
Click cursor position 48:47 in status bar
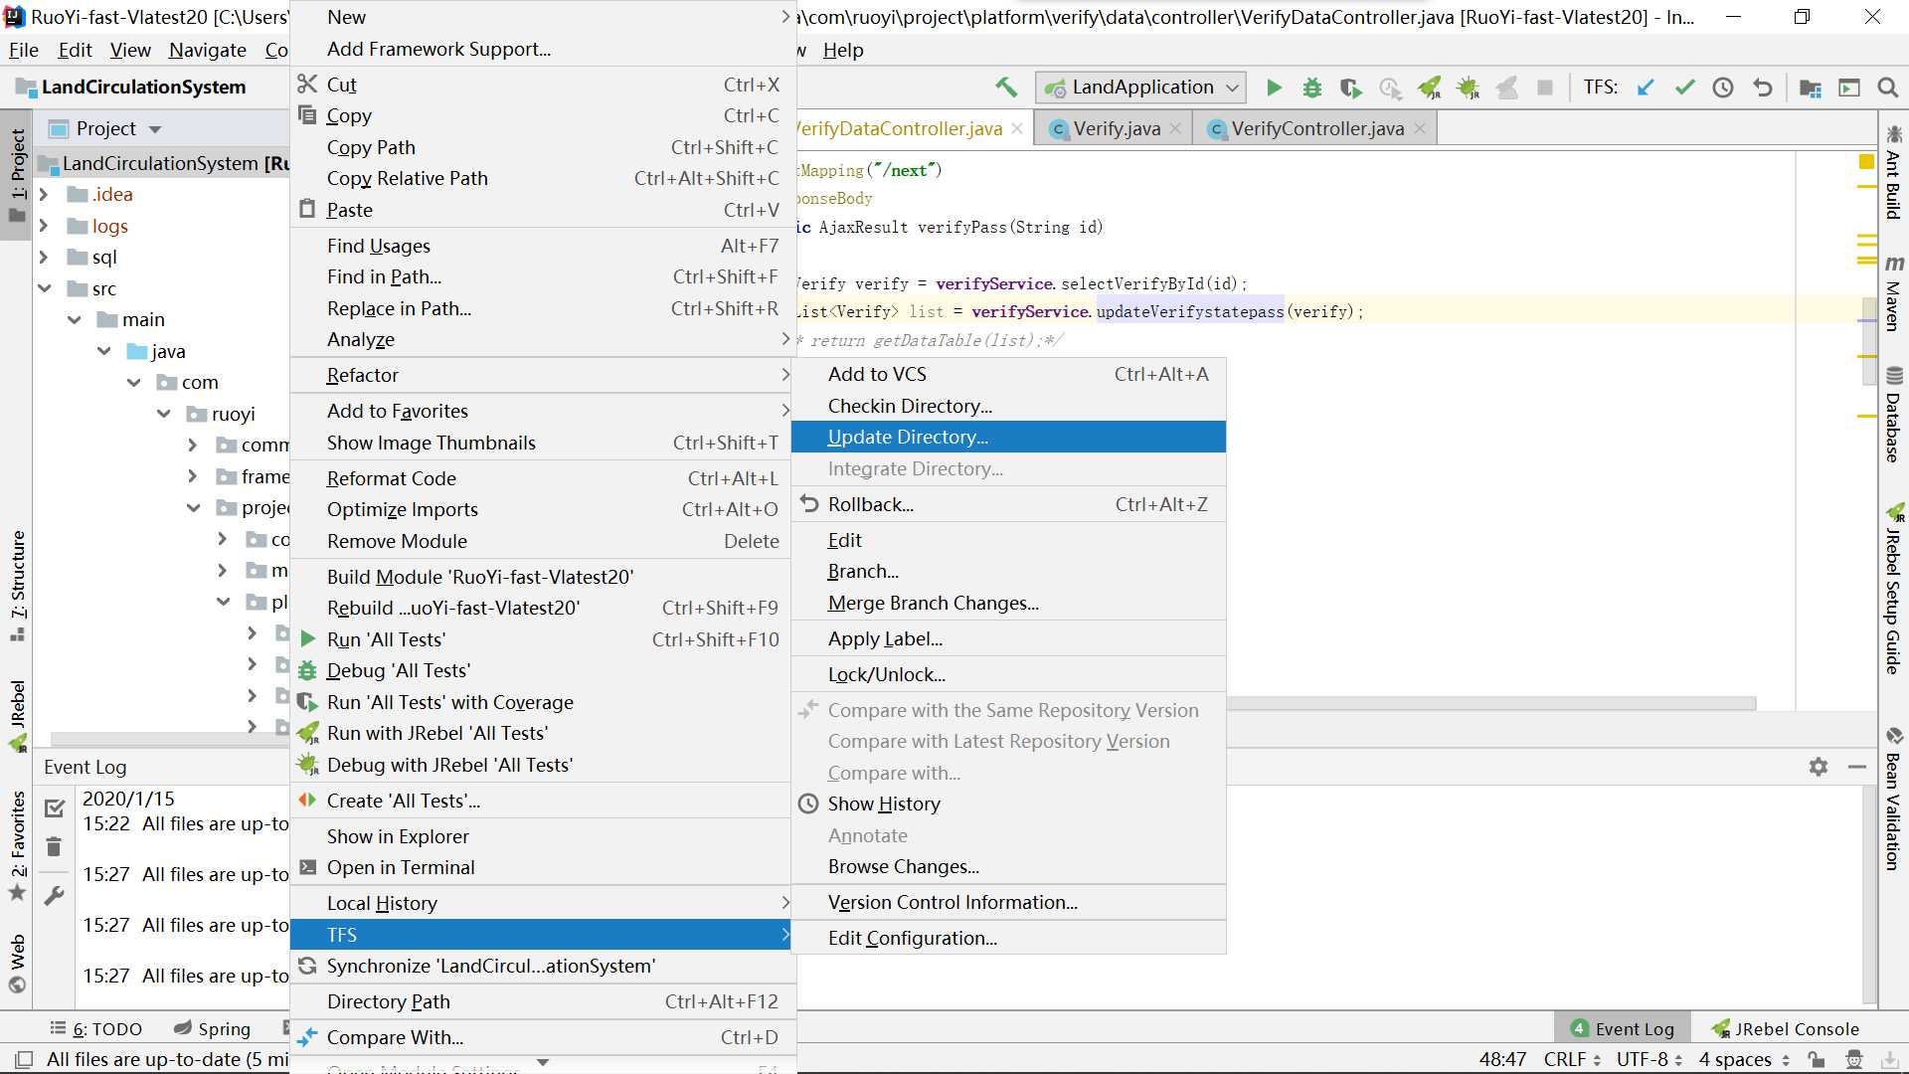click(x=1502, y=1059)
